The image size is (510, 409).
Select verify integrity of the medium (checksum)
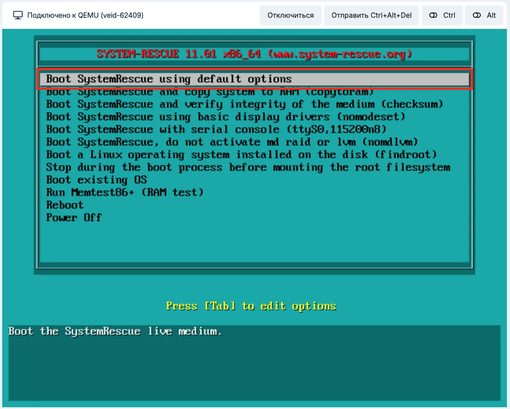[x=245, y=104]
